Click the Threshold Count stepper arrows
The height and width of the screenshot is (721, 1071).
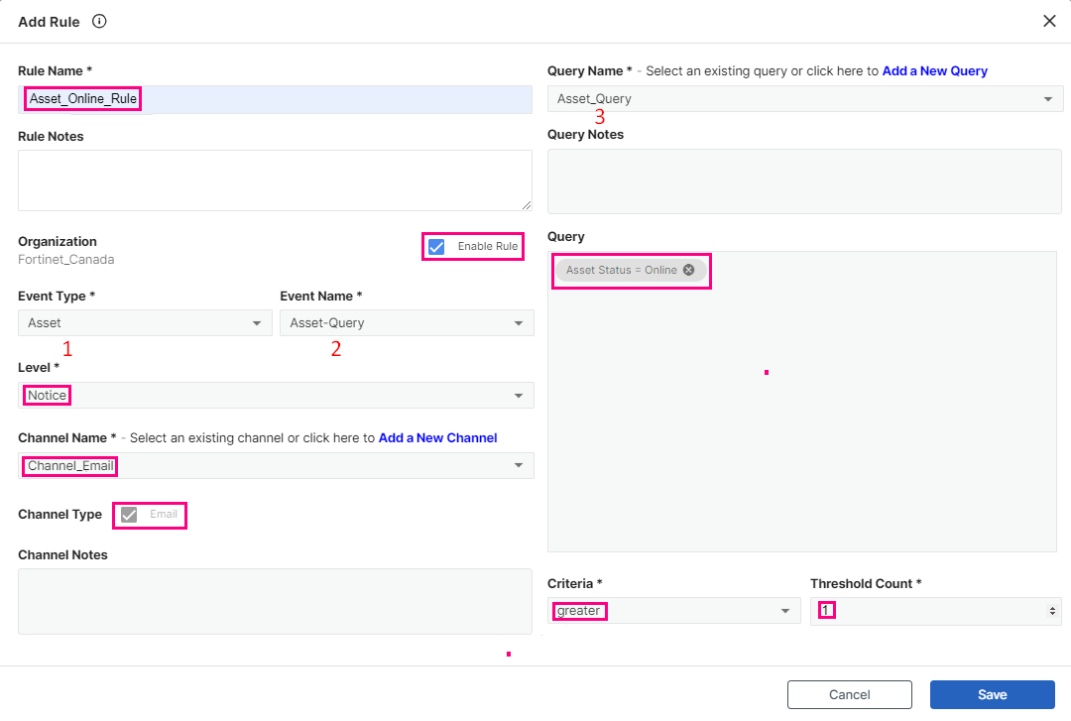pos(1052,611)
